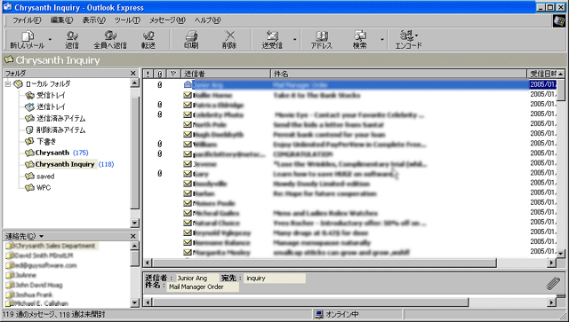Click the inquiry recipient field in preview
The width and height of the screenshot is (569, 322).
[x=275, y=279]
